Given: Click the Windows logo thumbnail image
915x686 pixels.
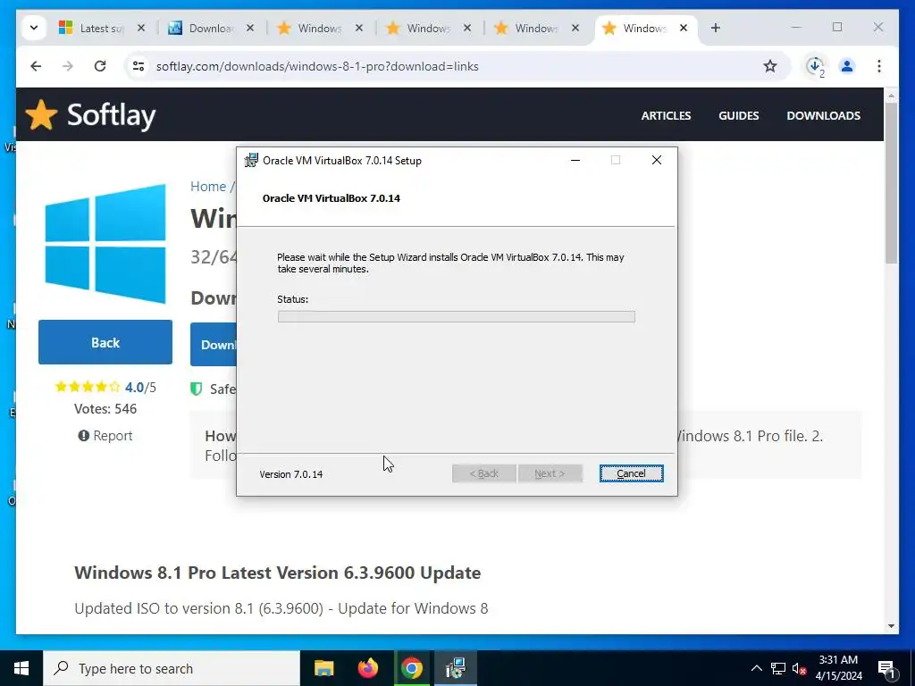Looking at the screenshot, I should click(x=105, y=244).
